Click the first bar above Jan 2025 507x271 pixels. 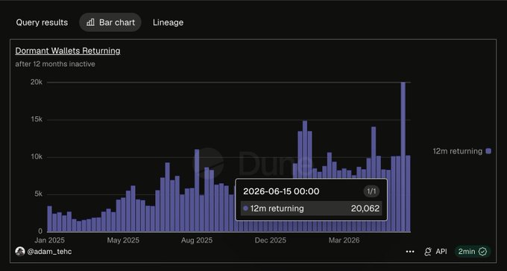point(49,219)
